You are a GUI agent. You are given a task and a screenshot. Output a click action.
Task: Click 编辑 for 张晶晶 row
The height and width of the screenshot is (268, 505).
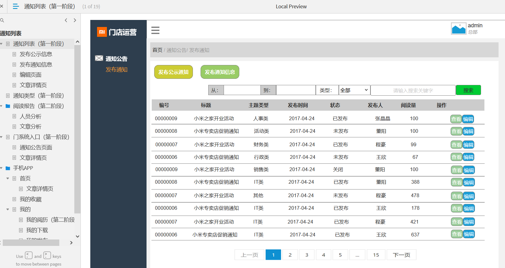tap(468, 119)
